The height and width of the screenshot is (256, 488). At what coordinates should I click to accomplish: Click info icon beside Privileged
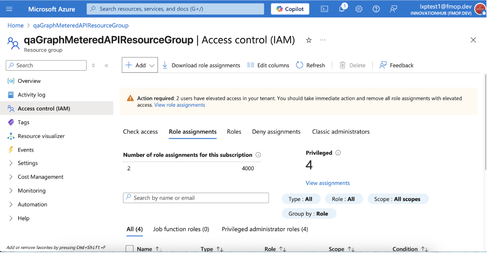(x=338, y=153)
